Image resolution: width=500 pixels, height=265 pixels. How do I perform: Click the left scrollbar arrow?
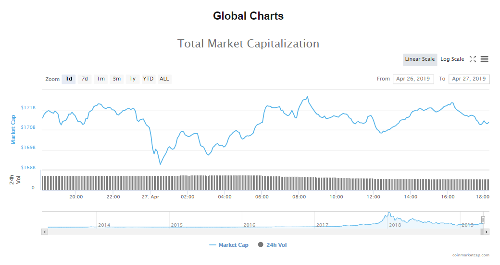pyautogui.click(x=45, y=232)
